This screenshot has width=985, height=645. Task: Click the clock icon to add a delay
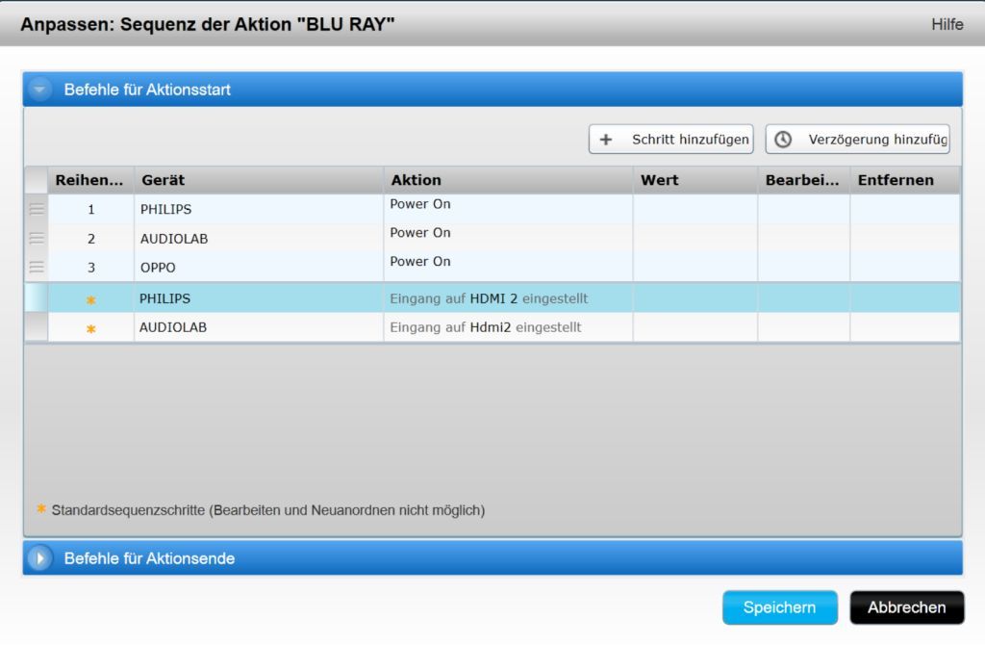[783, 140]
